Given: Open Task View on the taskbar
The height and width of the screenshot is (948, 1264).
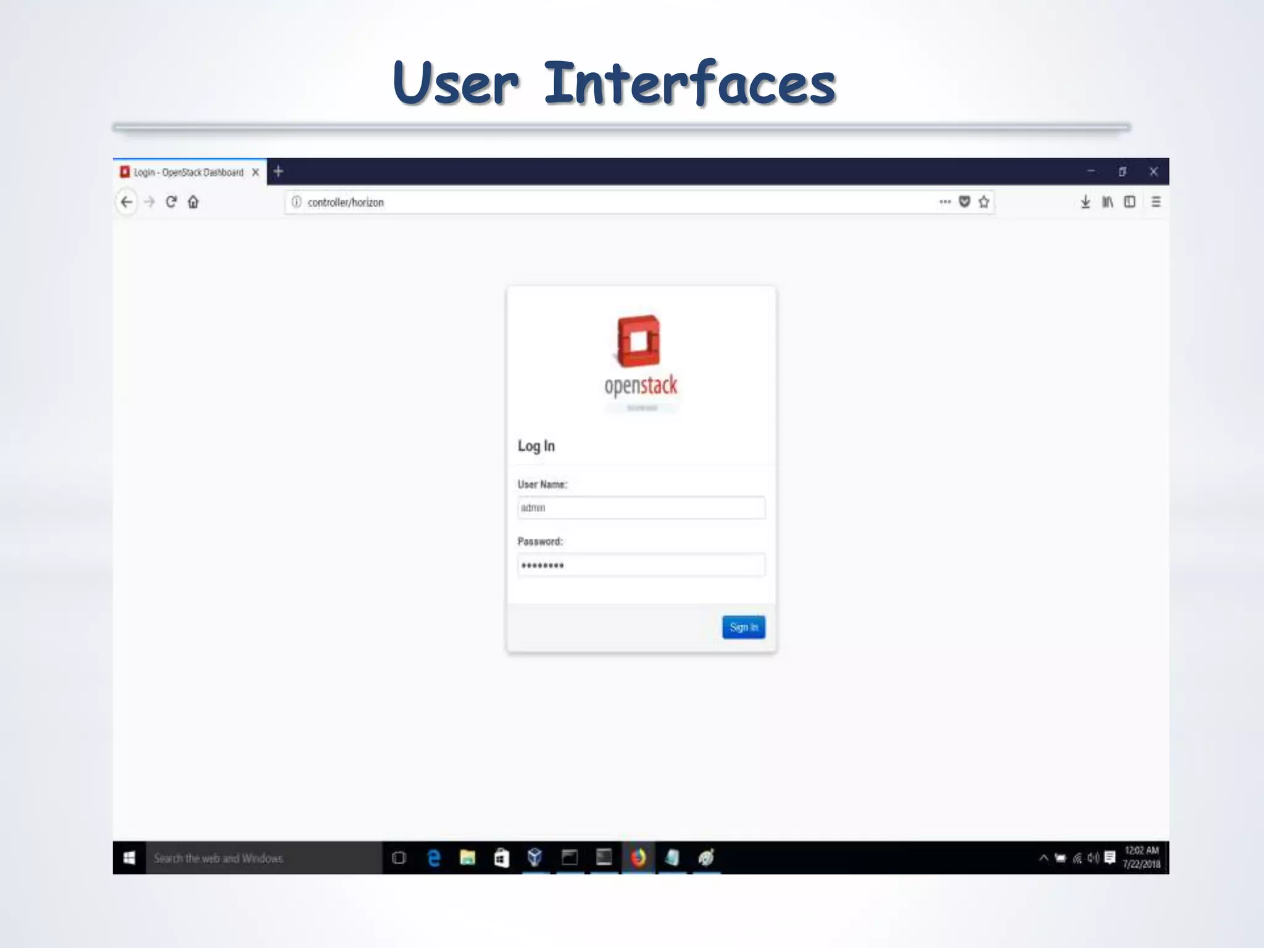Looking at the screenshot, I should (x=399, y=858).
